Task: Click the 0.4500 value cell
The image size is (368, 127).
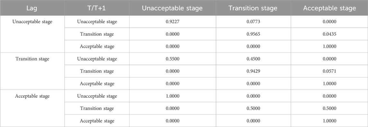Action: point(253,59)
